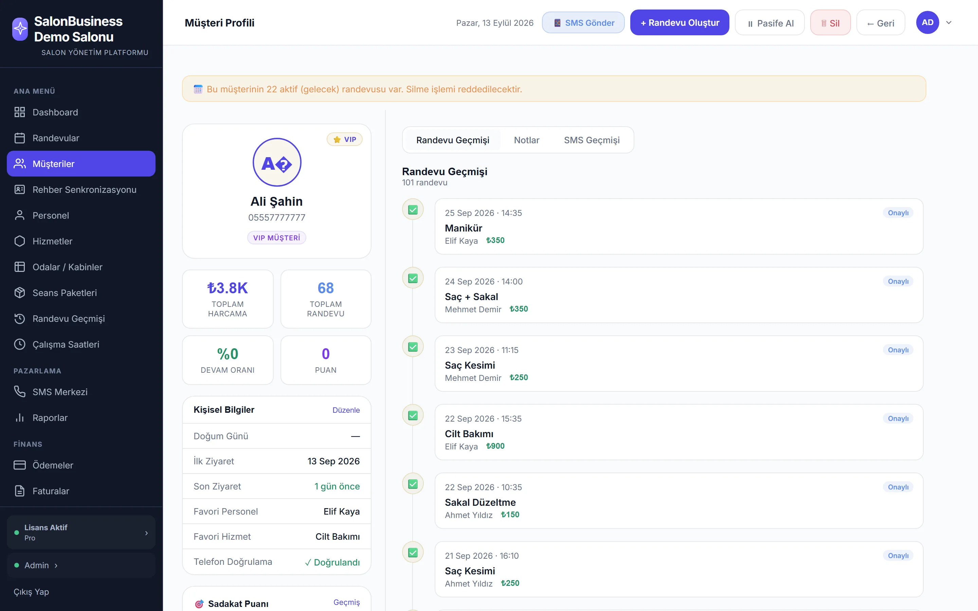
Task: Open the Geçmiş link in Sadakat Puanı
Action: point(346,602)
